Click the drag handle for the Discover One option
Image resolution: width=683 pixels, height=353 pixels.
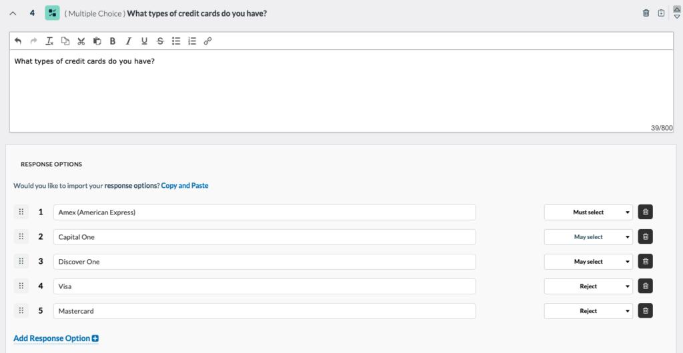[x=21, y=262]
